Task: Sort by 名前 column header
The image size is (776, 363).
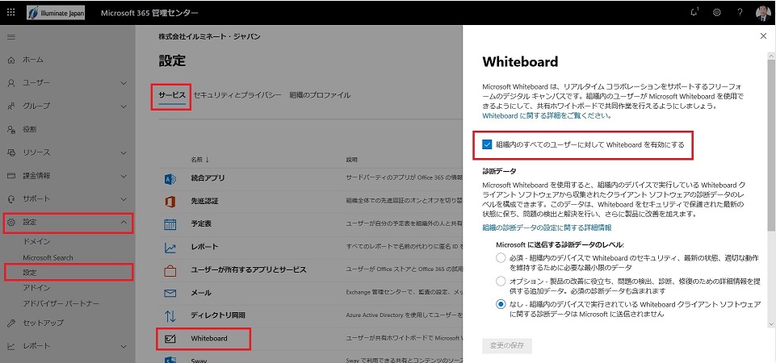Action: click(x=200, y=160)
